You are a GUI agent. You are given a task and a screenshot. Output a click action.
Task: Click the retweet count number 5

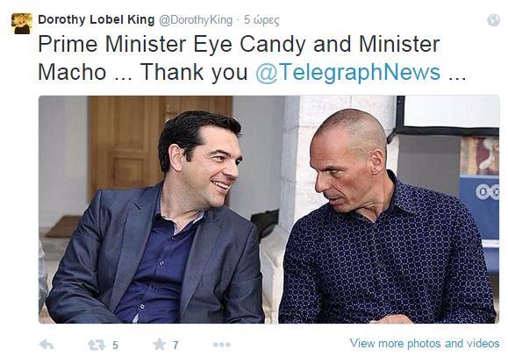point(115,346)
